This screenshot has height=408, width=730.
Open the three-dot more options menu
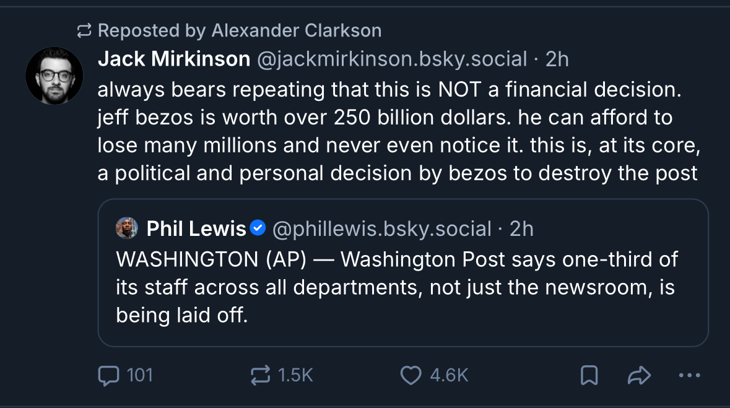[x=689, y=375]
